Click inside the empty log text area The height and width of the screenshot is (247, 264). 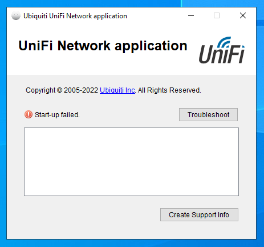click(131, 162)
